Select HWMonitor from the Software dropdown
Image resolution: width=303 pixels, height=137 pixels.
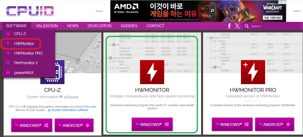pyautogui.click(x=28, y=43)
